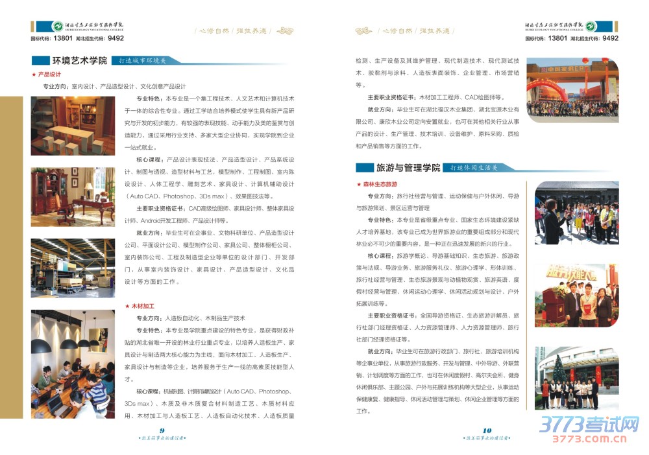Click the red star beside 产品设计

pos(34,75)
